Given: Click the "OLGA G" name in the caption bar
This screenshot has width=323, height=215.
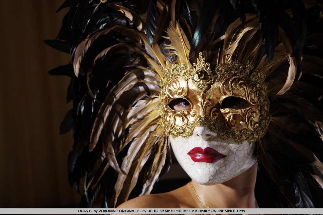Looking at the screenshot, I should [x=85, y=211].
